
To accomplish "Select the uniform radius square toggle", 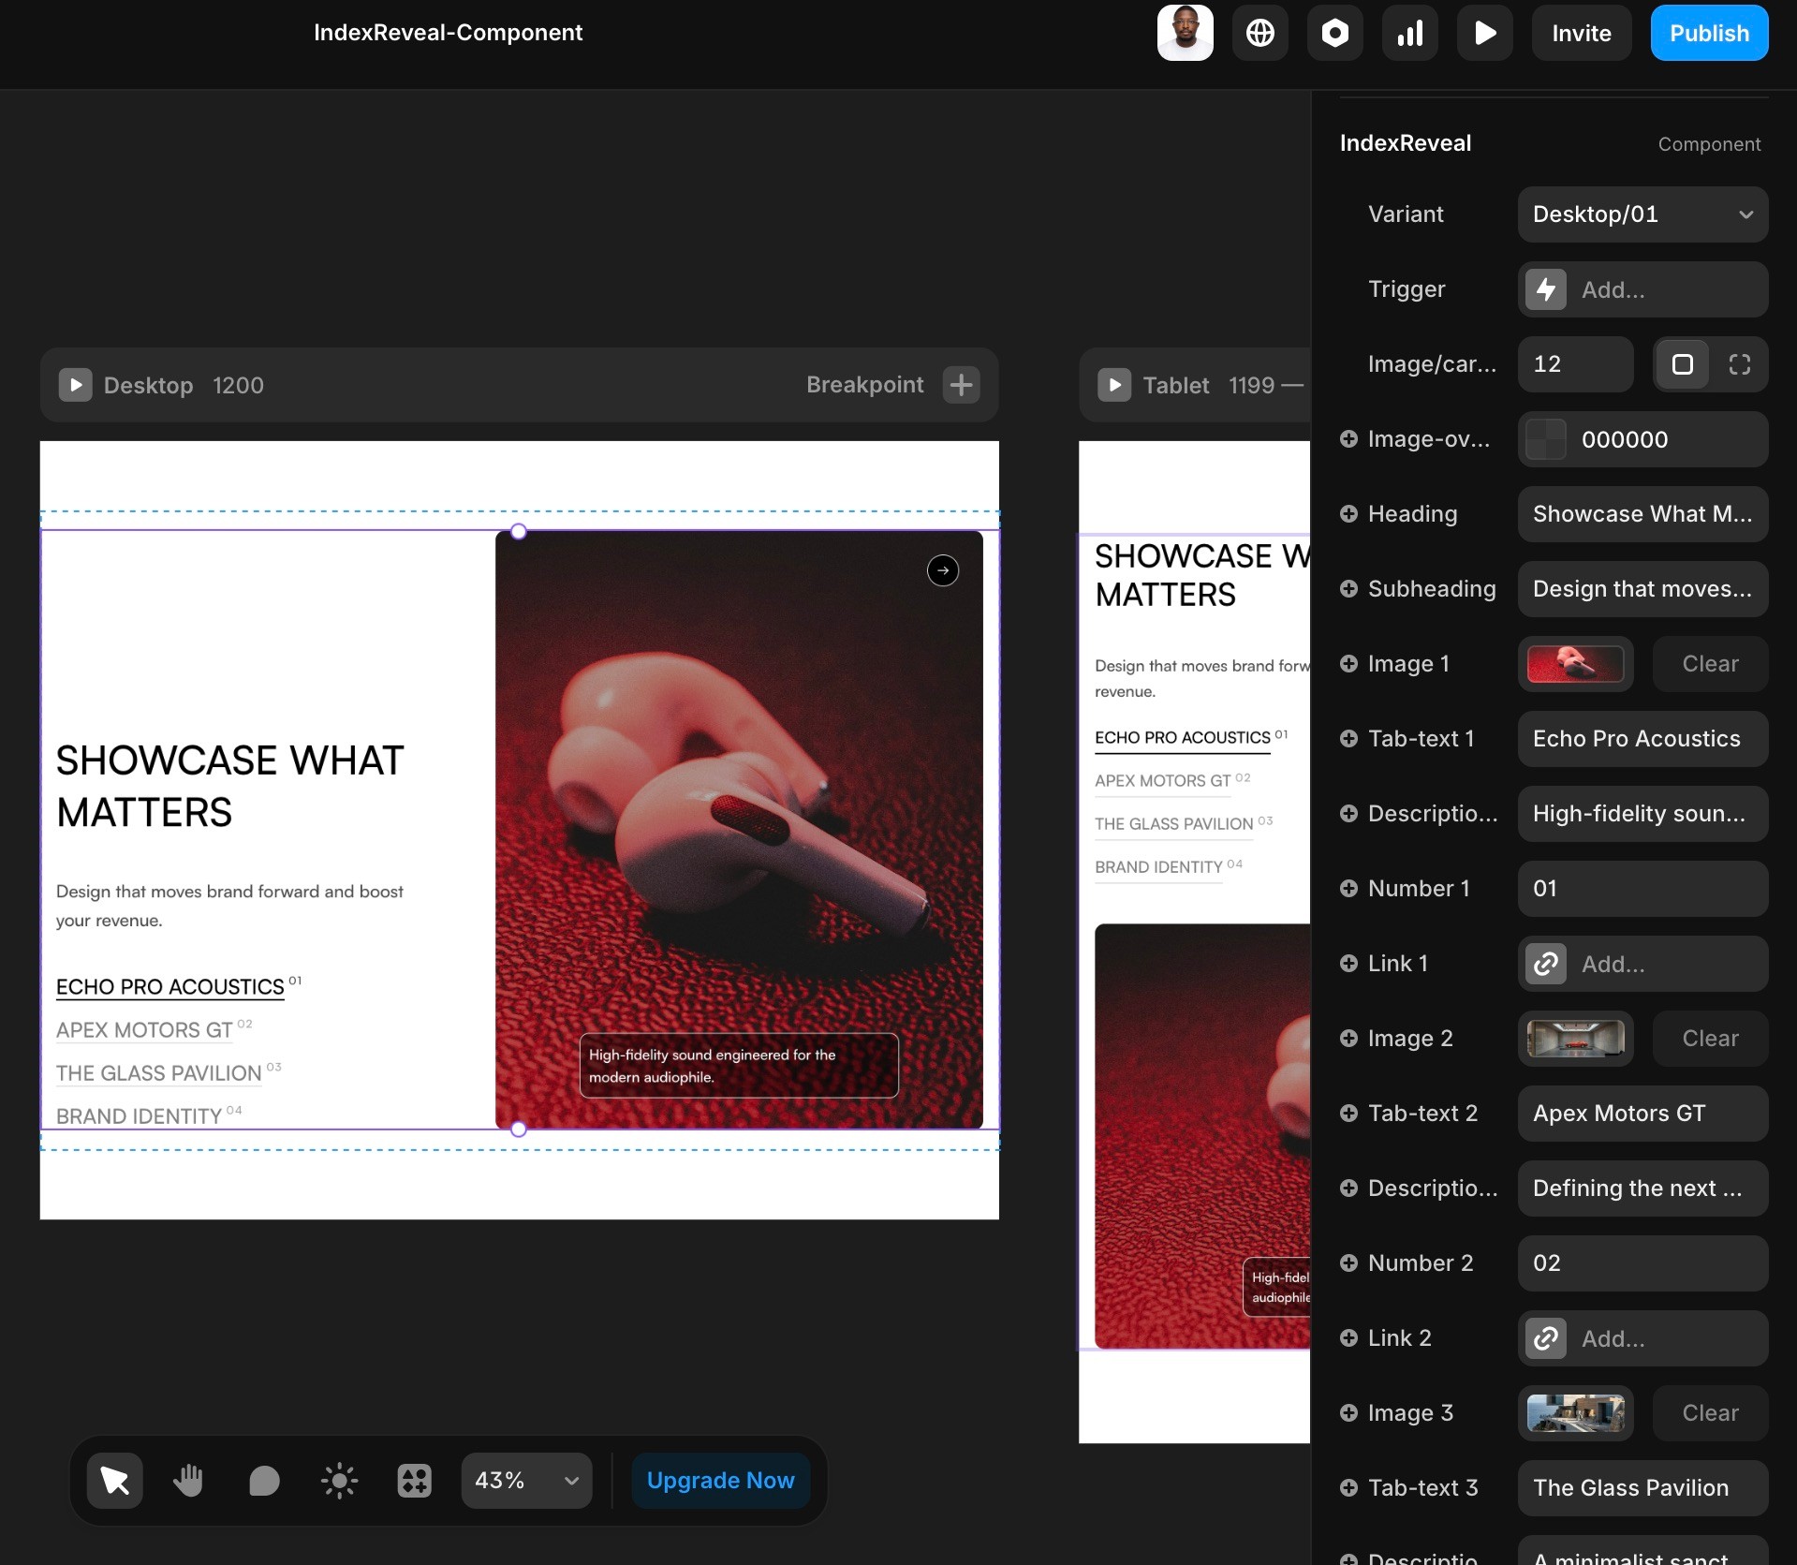I will tap(1682, 364).
